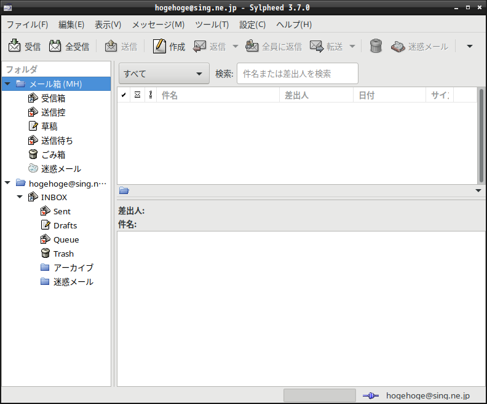
Task: Select the 迷惑メール folder under INBOX
Action: pos(73,282)
